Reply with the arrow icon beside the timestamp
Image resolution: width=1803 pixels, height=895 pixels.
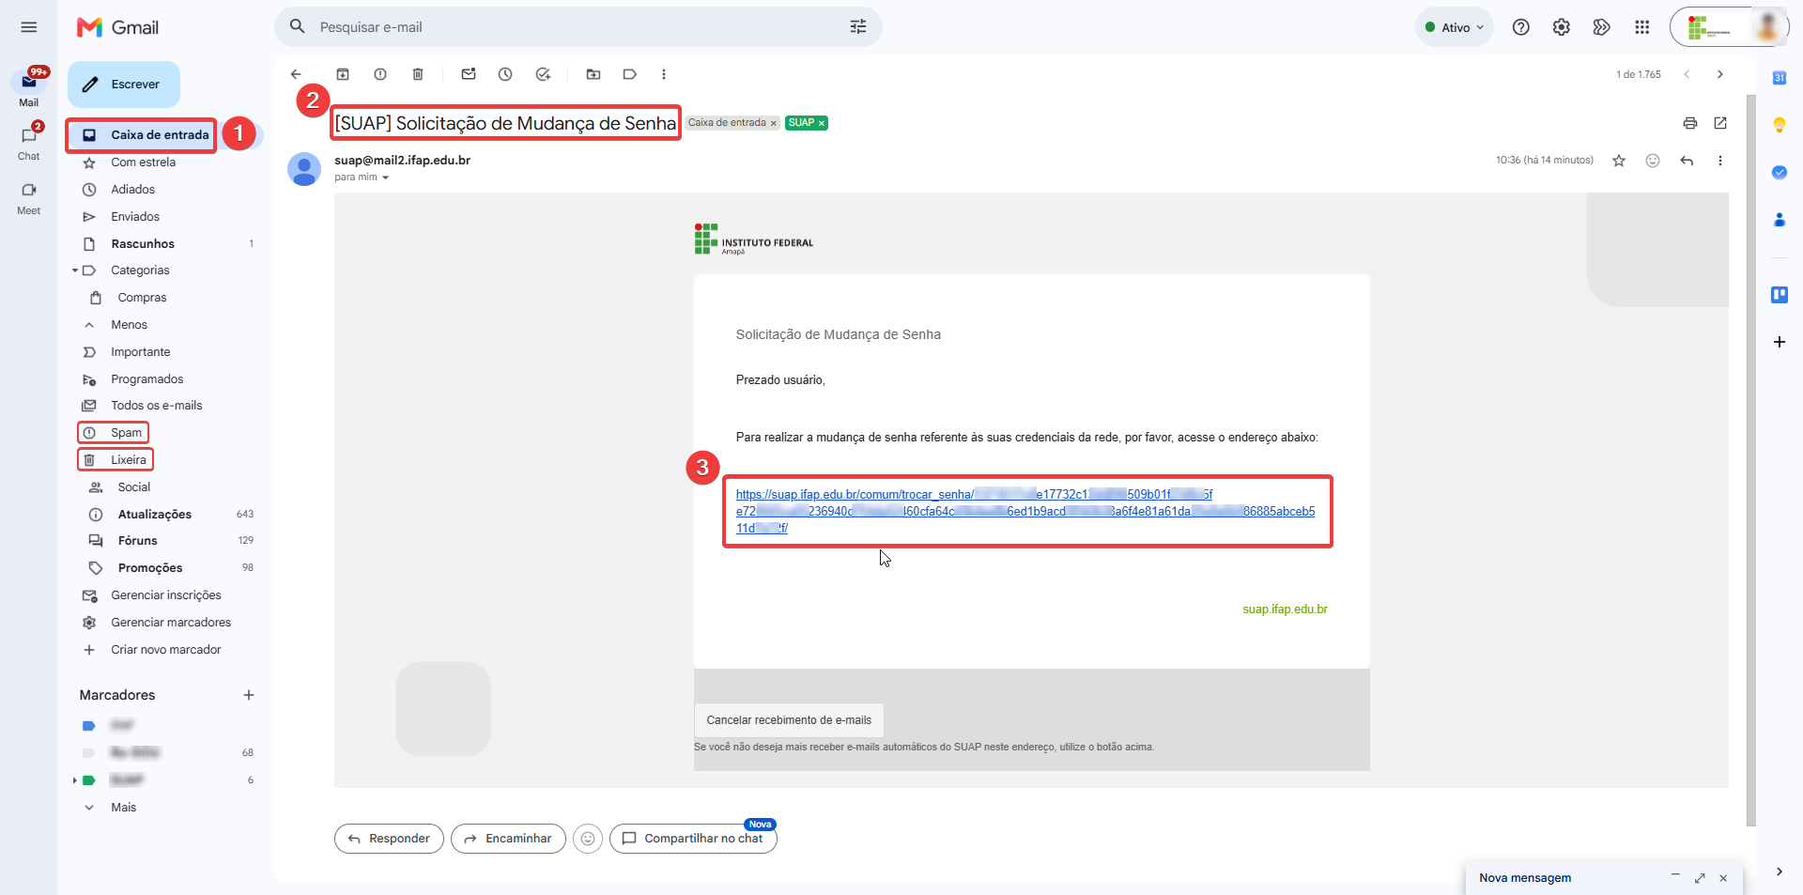(x=1687, y=161)
